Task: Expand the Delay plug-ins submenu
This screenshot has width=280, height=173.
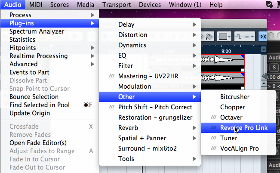Action: [150, 25]
